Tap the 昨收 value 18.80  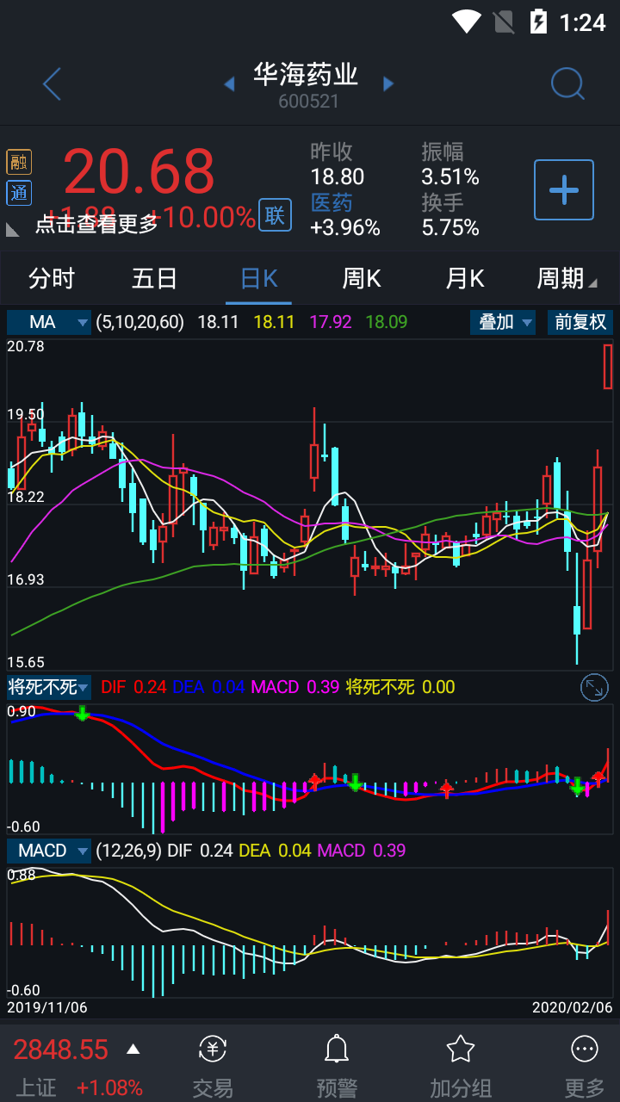click(x=338, y=176)
